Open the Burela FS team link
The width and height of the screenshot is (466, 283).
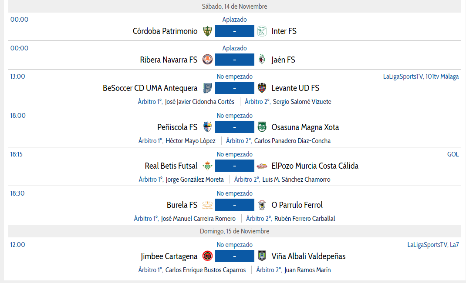pyautogui.click(x=182, y=205)
